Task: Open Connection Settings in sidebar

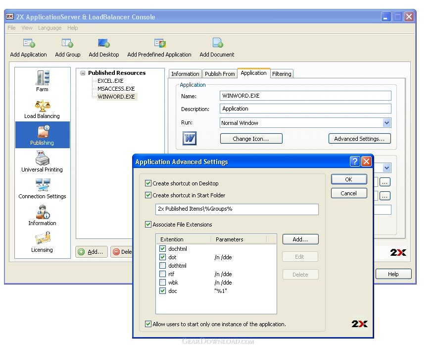Action: (x=42, y=188)
